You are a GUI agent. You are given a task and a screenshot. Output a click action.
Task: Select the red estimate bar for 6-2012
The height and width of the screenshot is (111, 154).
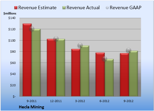click(x=100, y=74)
